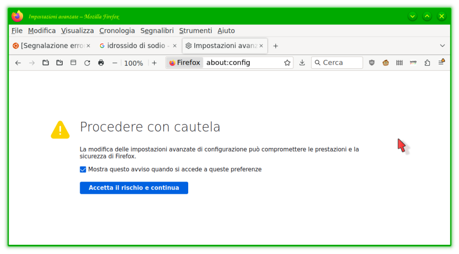Click the Firefox logo in title bar
This screenshot has width=459, height=254.
click(17, 16)
